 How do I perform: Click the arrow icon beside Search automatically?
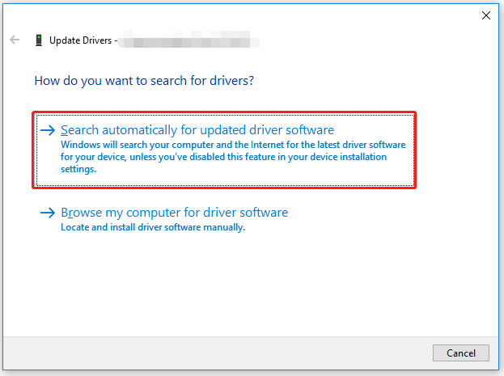pyautogui.click(x=48, y=130)
